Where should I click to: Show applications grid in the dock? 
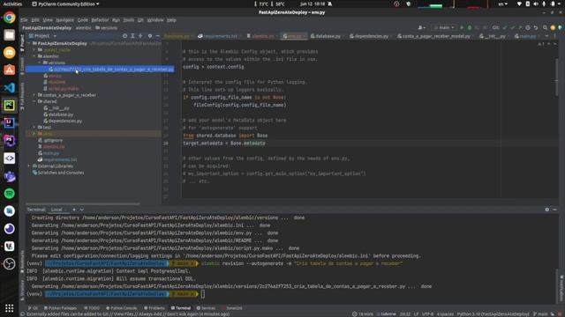(10, 308)
